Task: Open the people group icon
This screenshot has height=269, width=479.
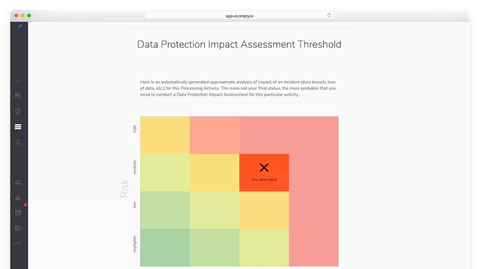Action: pos(18,182)
